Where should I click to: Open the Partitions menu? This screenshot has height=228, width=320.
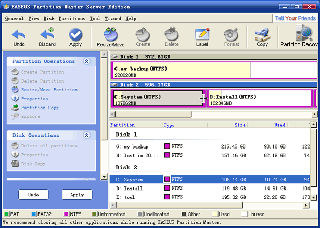tap(72, 18)
